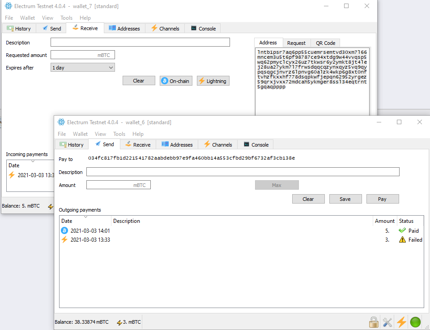Image resolution: width=430 pixels, height=330 pixels.
Task: Select Receive tab in wallet_7
Action: coord(85,28)
